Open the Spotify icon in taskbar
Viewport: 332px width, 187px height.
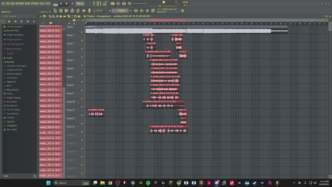click(148, 183)
